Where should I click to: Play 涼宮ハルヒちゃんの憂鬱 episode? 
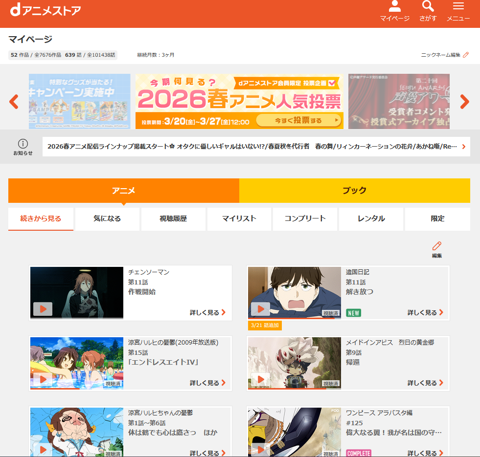43,449
